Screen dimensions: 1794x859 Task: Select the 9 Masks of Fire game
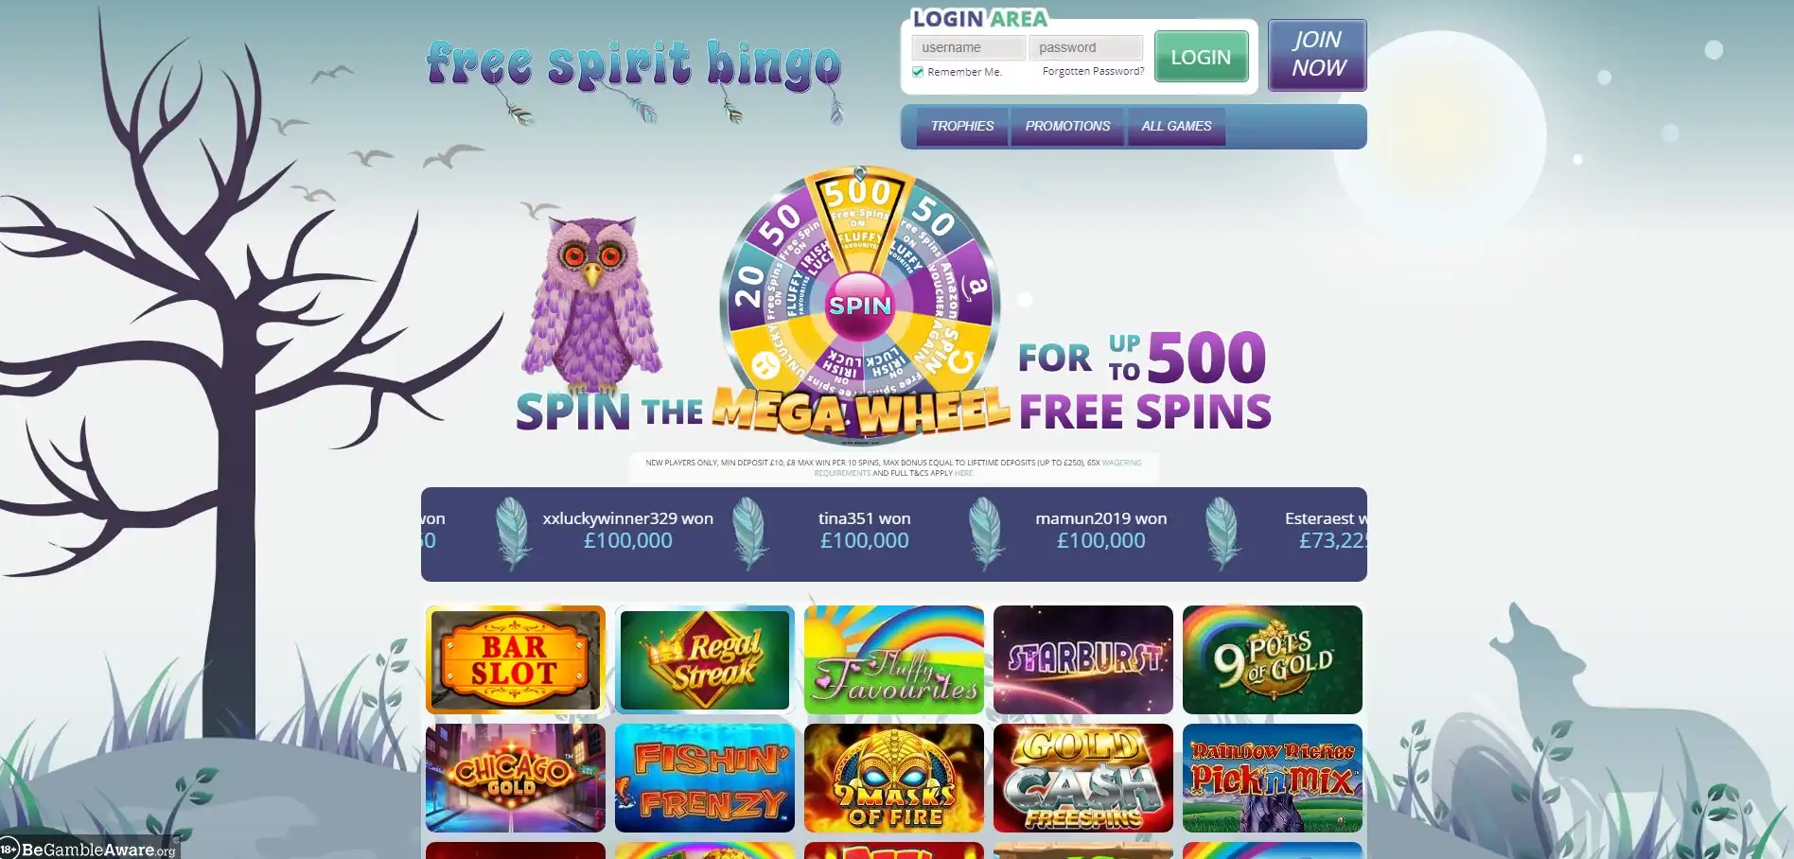pyautogui.click(x=893, y=778)
